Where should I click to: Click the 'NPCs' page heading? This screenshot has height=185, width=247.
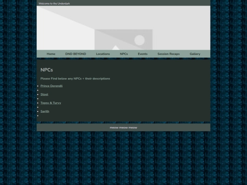pos(47,70)
